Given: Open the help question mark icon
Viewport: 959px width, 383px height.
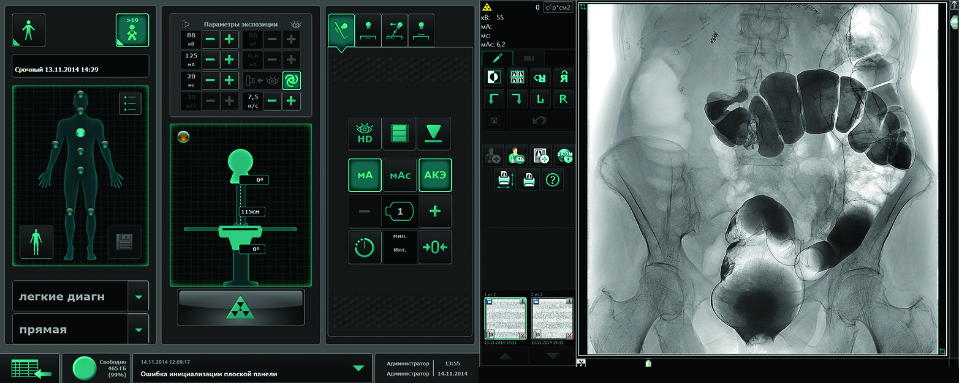Looking at the screenshot, I should pos(553,180).
